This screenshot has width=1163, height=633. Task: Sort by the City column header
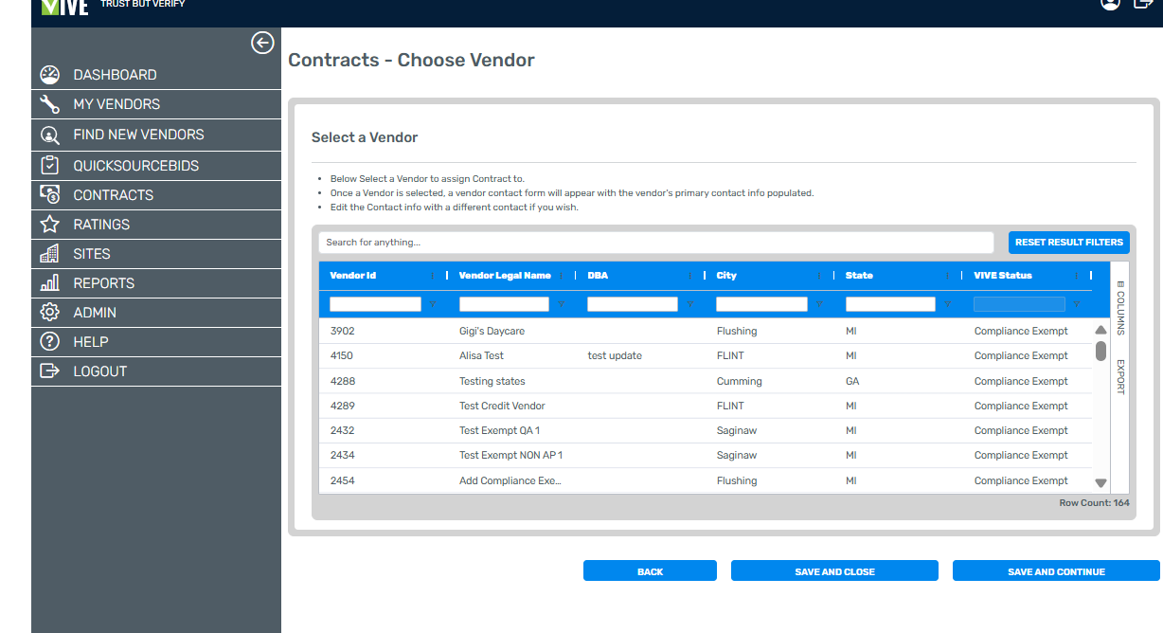coord(726,276)
